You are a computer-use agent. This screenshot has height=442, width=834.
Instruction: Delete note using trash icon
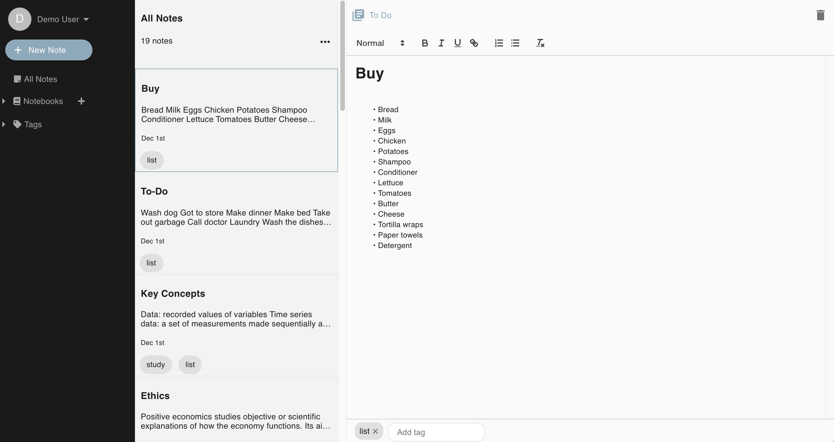click(820, 15)
